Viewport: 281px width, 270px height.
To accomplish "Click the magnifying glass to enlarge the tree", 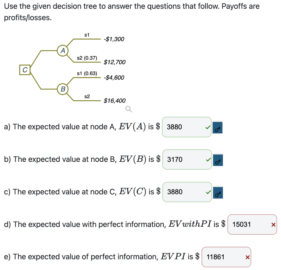I will pos(128,109).
